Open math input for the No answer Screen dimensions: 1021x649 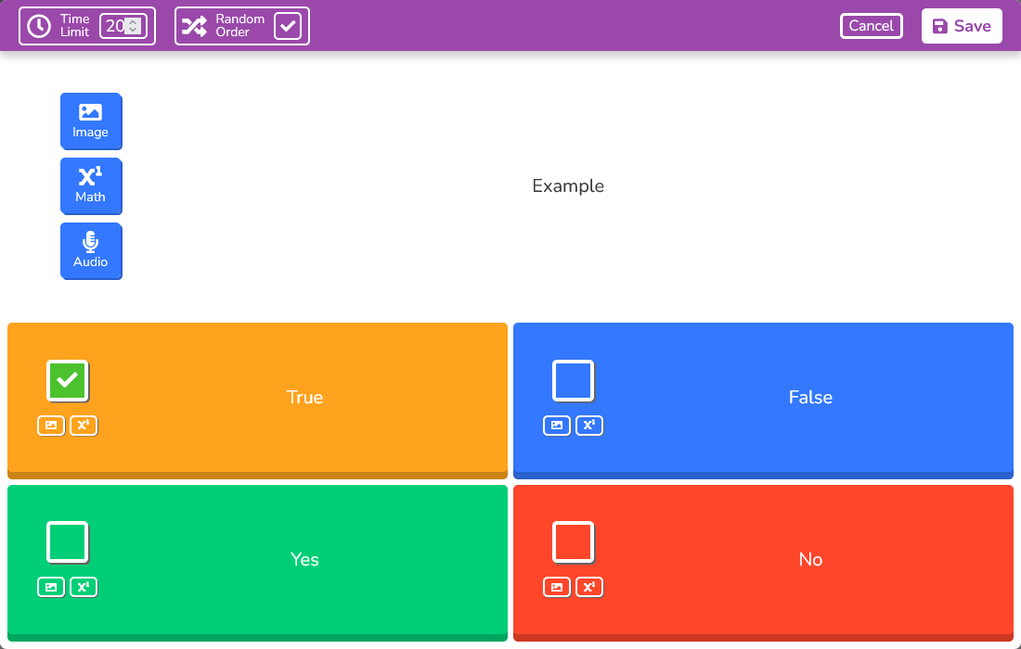tap(589, 587)
